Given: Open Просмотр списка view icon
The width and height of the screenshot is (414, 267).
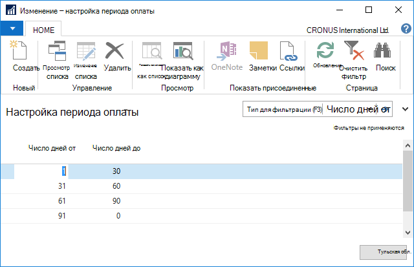Looking at the screenshot, I should coord(57,50).
